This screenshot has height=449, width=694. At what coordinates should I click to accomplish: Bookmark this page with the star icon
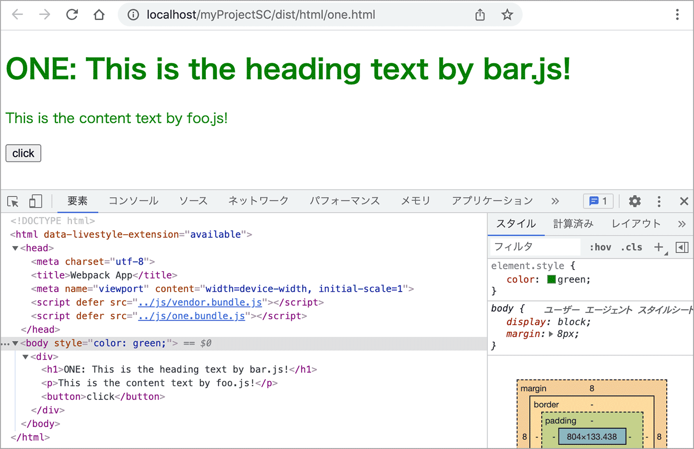[507, 15]
